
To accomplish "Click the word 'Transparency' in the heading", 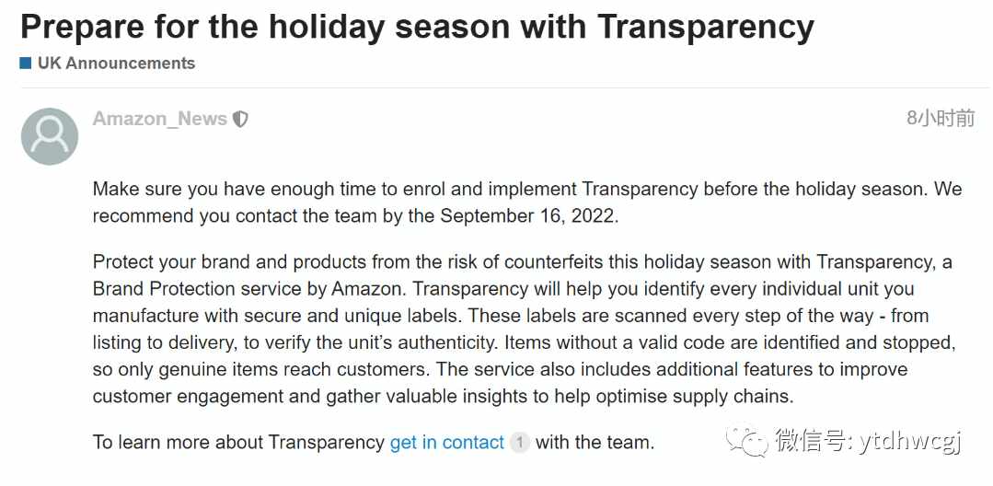I will [x=706, y=27].
